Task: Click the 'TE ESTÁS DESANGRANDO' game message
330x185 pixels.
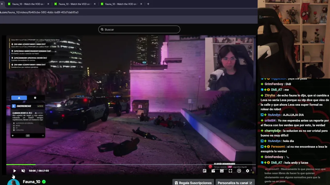Action: [x=224, y=164]
